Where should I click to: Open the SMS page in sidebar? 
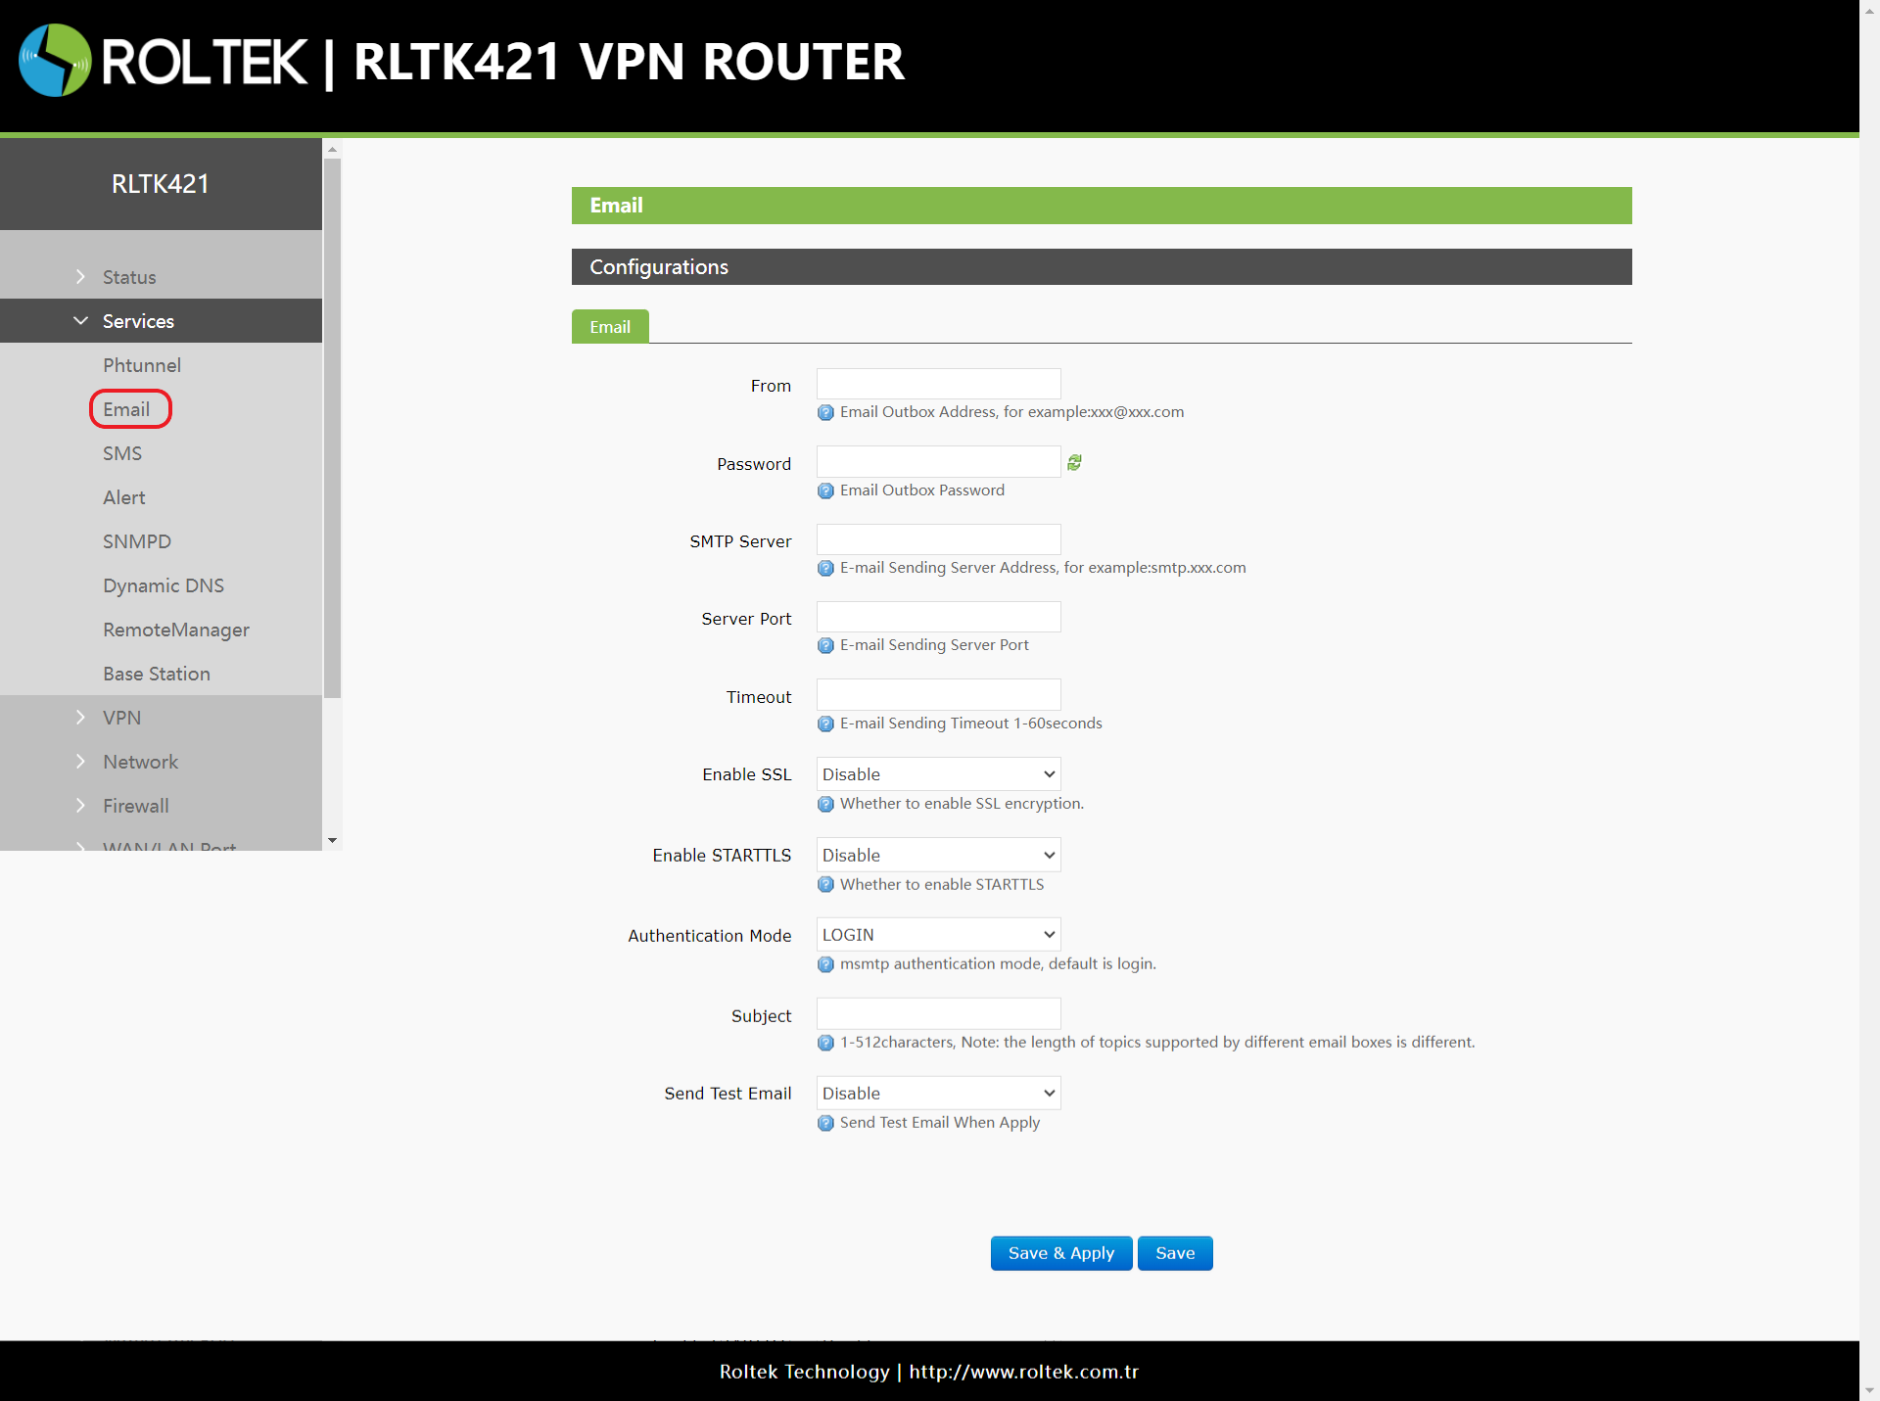tap(122, 453)
